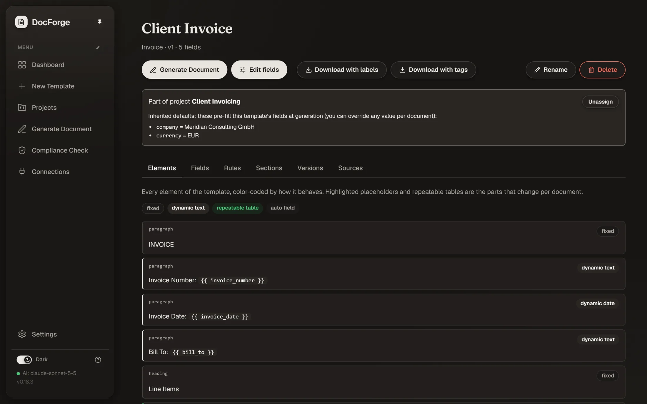Toggle the dynamic text filter chip
647x404 pixels.
[188, 208]
